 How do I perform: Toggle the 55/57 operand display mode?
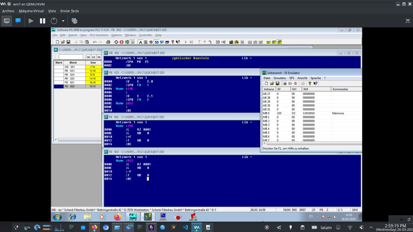pos(158,42)
